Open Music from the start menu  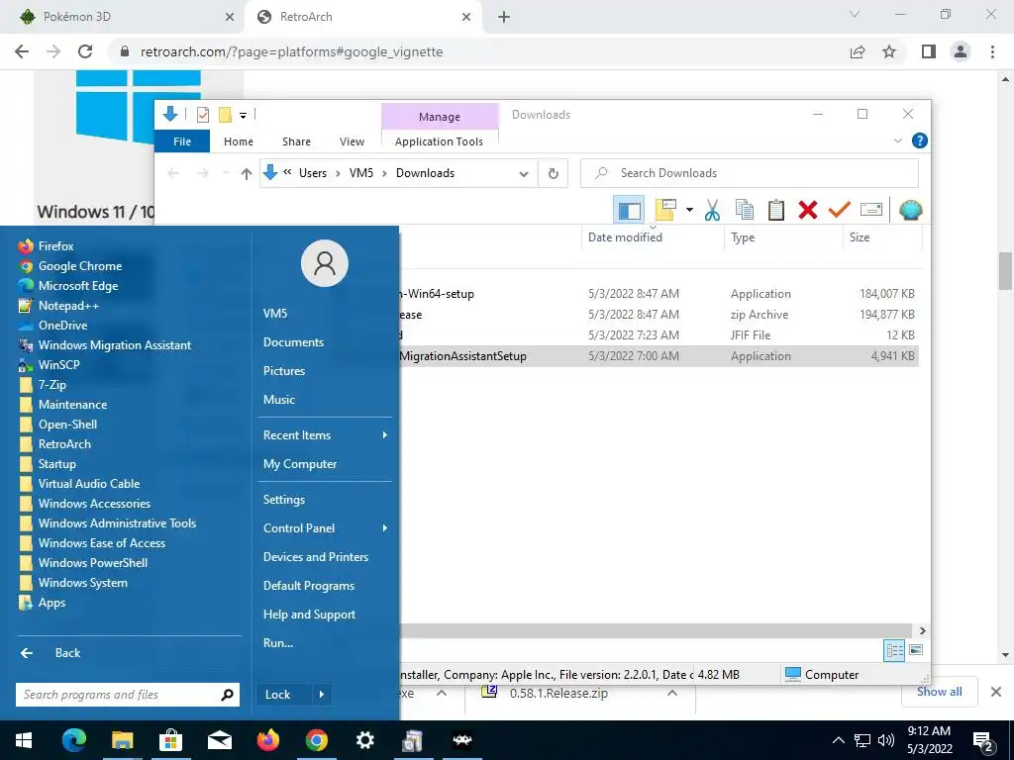(x=278, y=400)
